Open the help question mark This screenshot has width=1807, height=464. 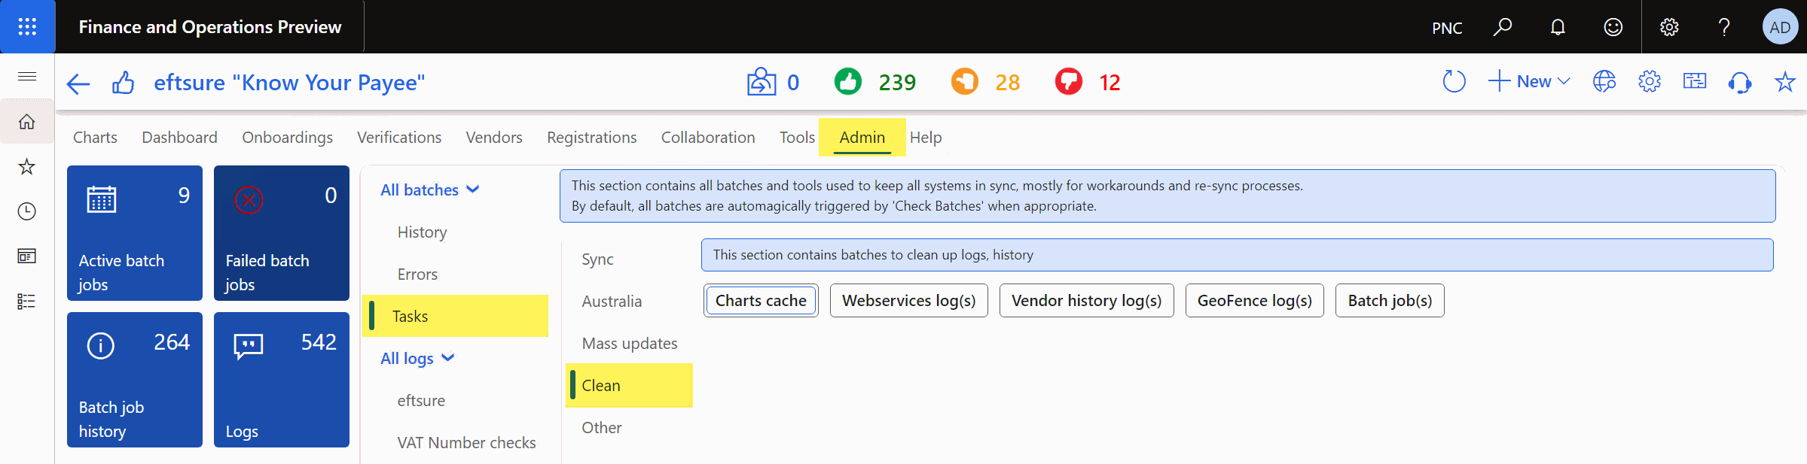click(x=1724, y=27)
